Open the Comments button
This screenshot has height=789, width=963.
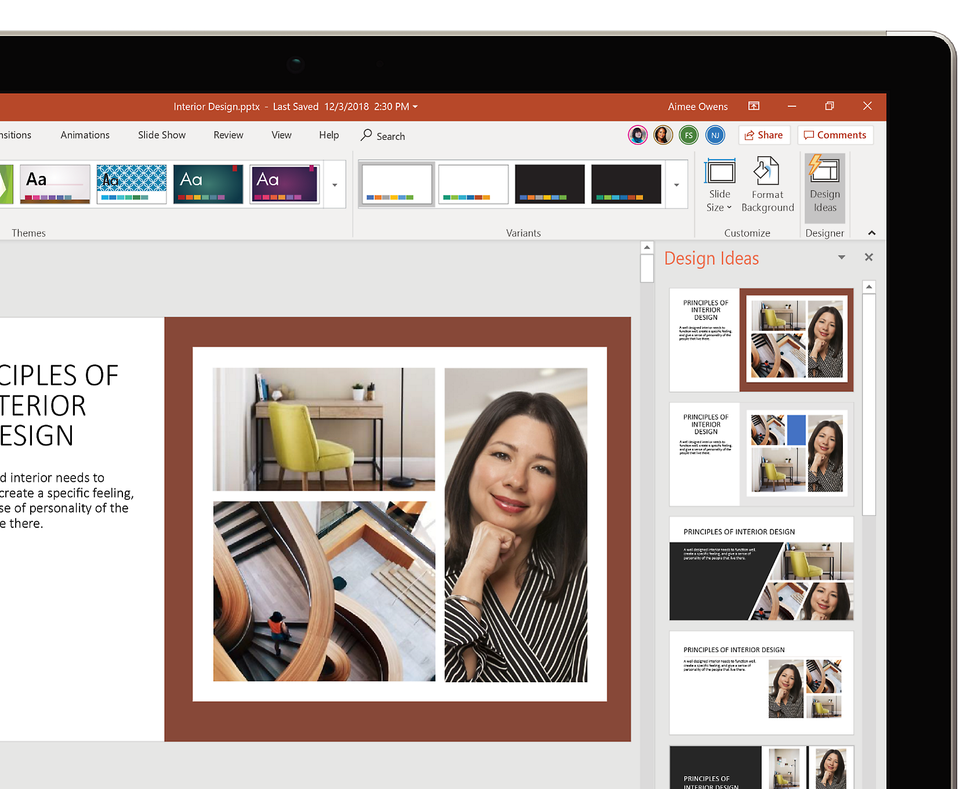835,135
